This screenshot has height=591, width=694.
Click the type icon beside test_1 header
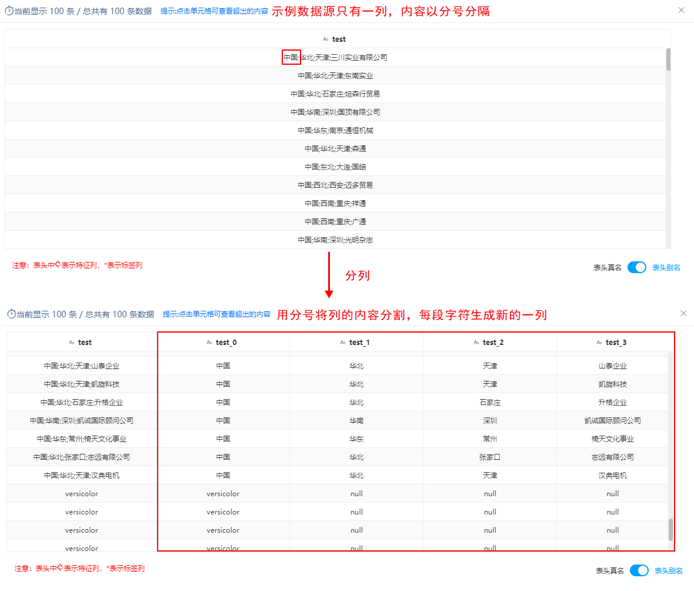coord(342,343)
